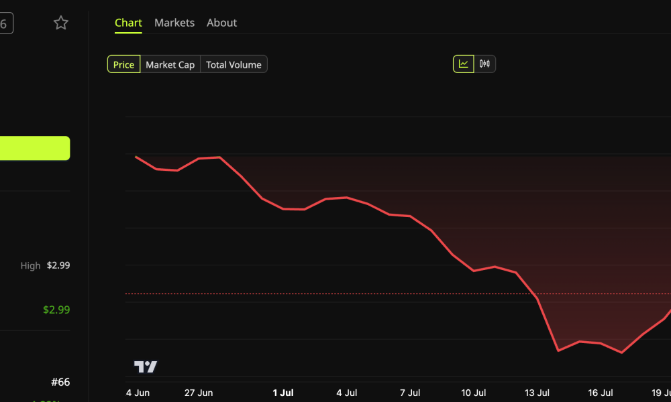Viewport: 671px width, 402px height.
Task: Click the 4 Jul axis label
Action: pos(347,393)
